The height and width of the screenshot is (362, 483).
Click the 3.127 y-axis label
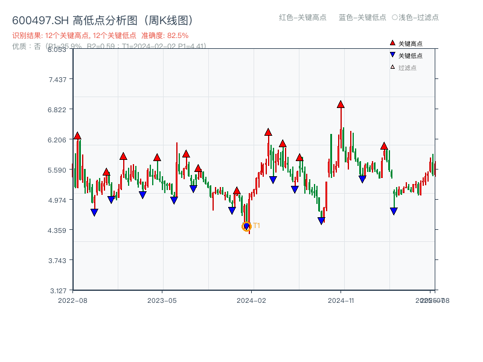(x=58, y=291)
